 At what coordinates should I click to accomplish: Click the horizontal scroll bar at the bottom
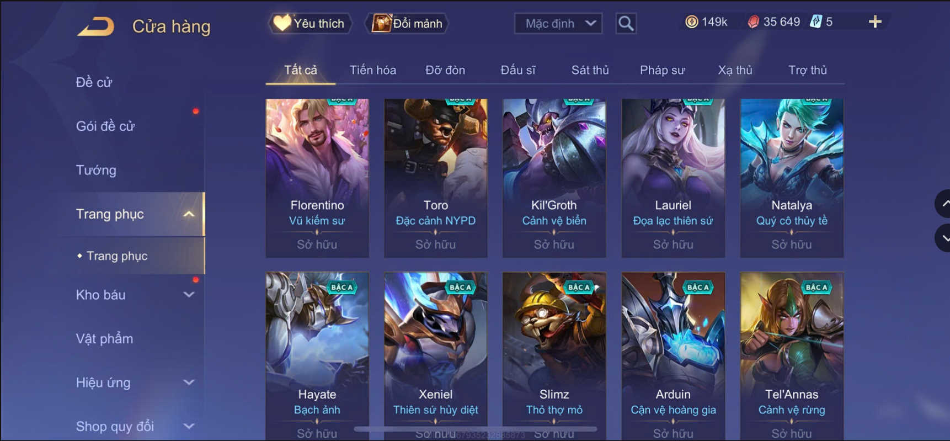476,428
